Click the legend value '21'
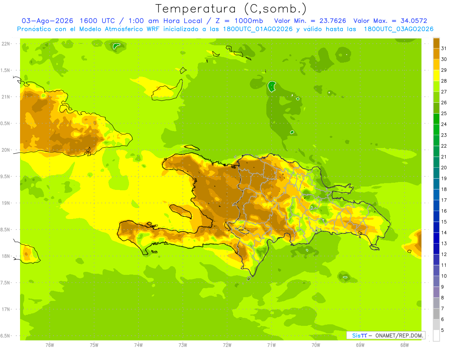 tap(444, 157)
